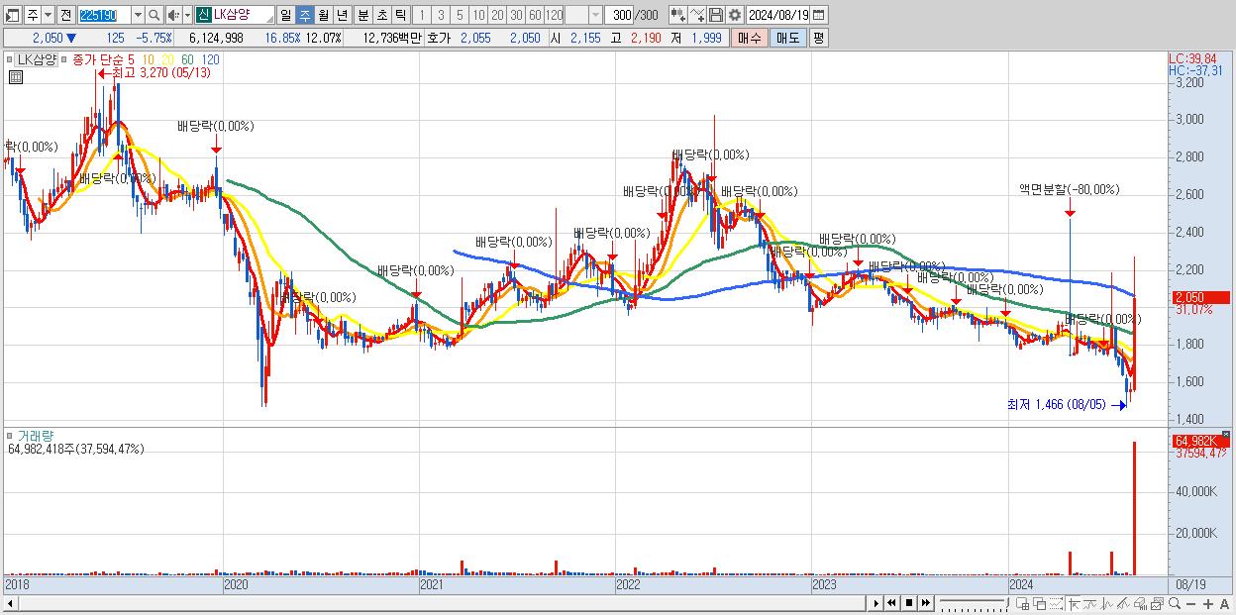Click the 최고 3,270 (05/13) marker
Viewport: 1236px width, 615px height.
pyautogui.click(x=154, y=72)
